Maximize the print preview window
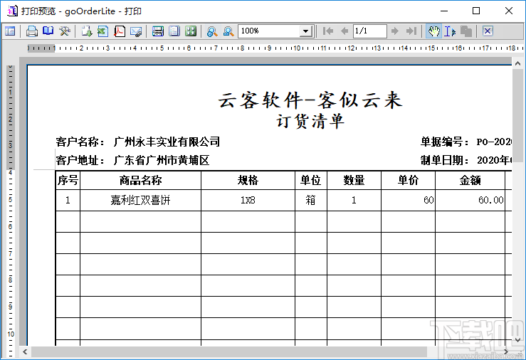Image resolution: width=526 pixels, height=360 pixels. [476, 11]
